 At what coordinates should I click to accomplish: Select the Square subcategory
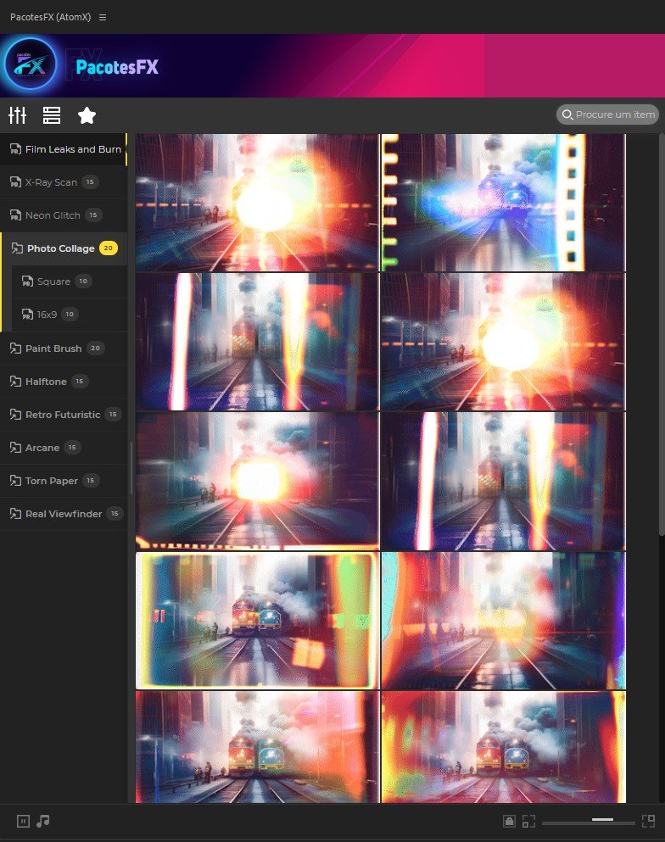(53, 282)
